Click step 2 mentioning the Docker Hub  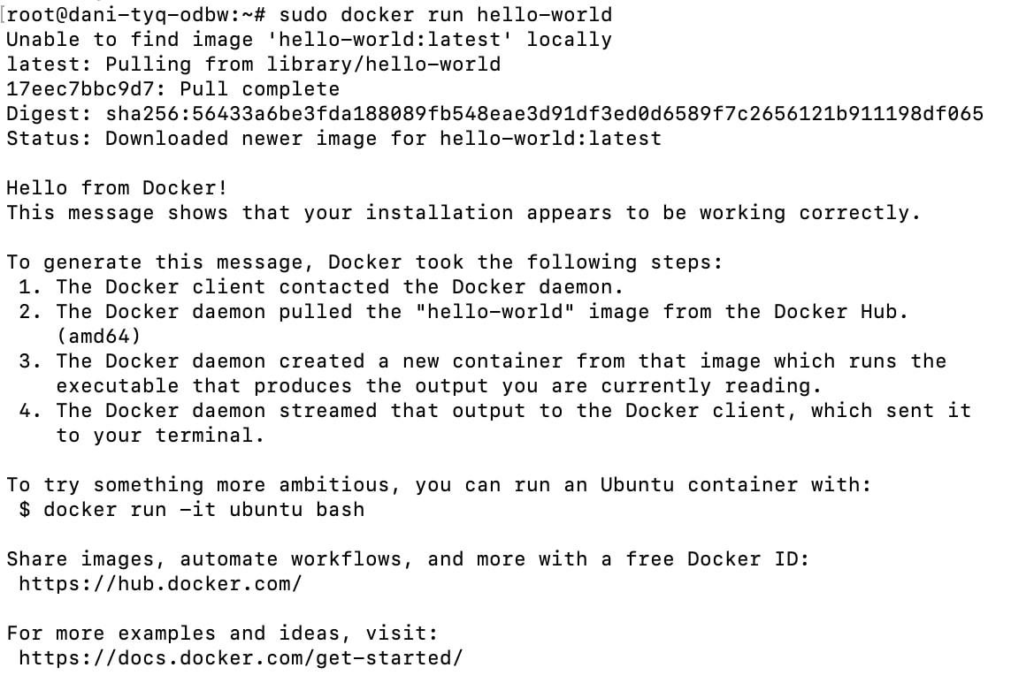point(482,312)
